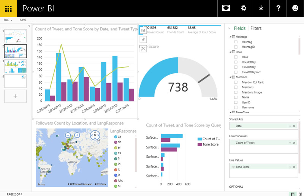The height and width of the screenshot is (196, 304).
Task: Click the Power BI title
Action: [x=38, y=8]
